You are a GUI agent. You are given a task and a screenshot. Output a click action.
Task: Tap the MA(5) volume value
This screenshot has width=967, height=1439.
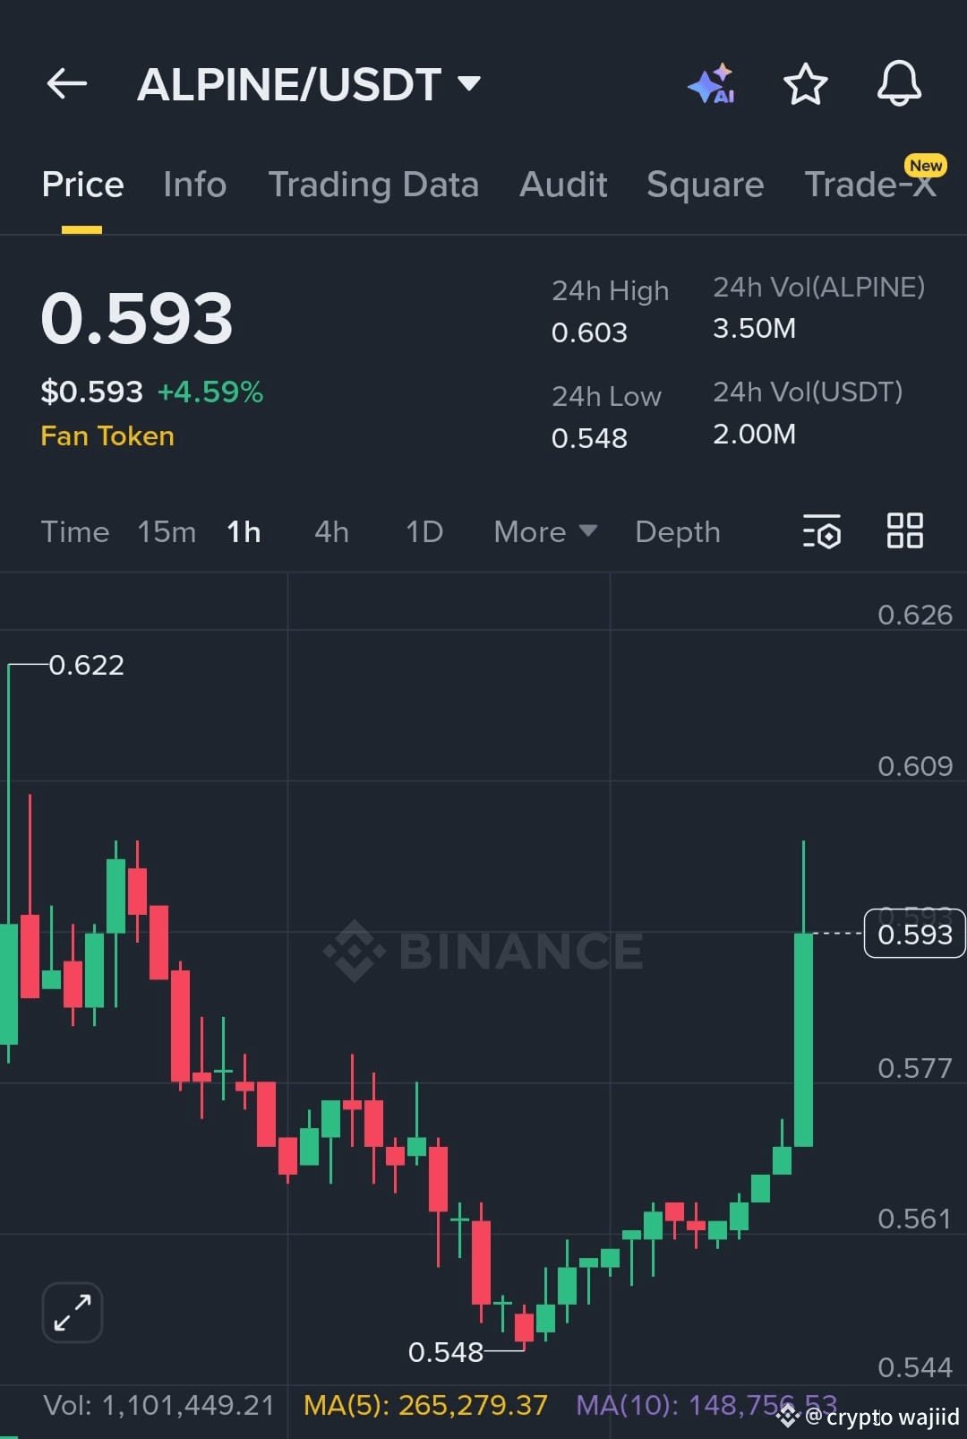(425, 1405)
